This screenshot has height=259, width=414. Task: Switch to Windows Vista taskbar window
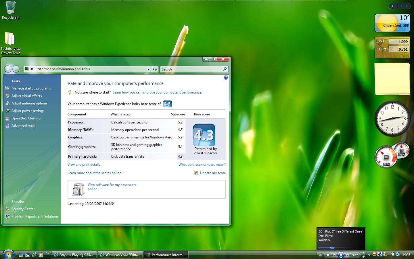point(120,255)
